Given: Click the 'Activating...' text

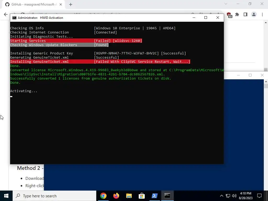Looking at the screenshot, I should pyautogui.click(x=24, y=91).
